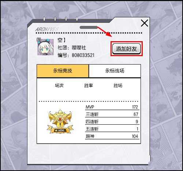Click the gray pill handle above ARCHIVES
The image size is (183, 171).
89,27
